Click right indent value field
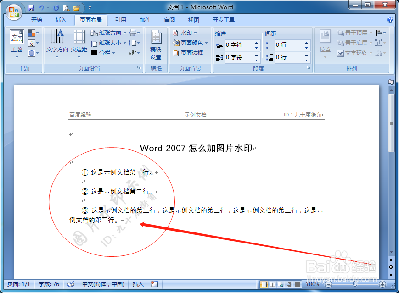Viewport: 399px width, 293px height. click(240, 57)
